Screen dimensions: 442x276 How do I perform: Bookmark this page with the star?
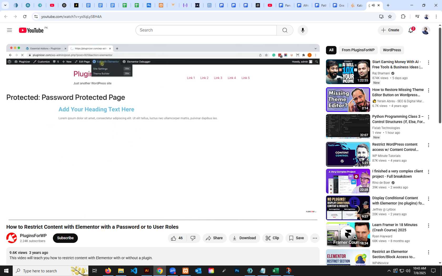390,17
